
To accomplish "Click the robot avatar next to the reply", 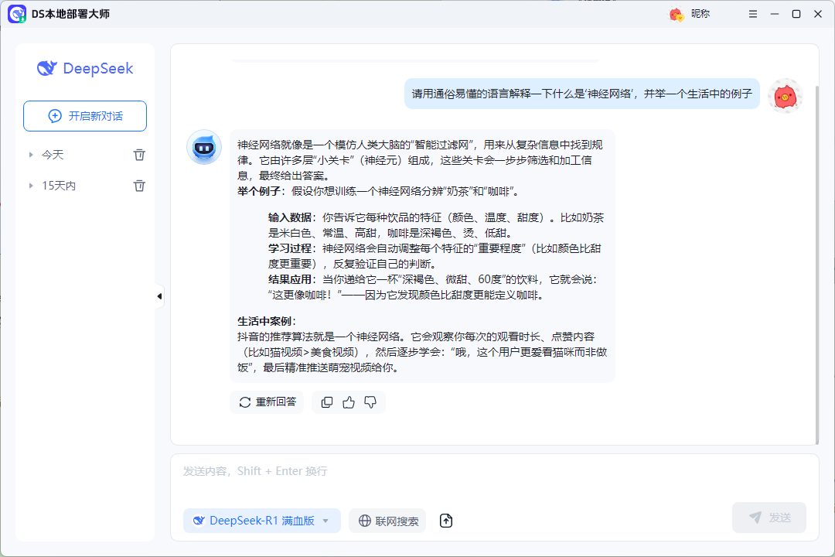I will (x=204, y=148).
